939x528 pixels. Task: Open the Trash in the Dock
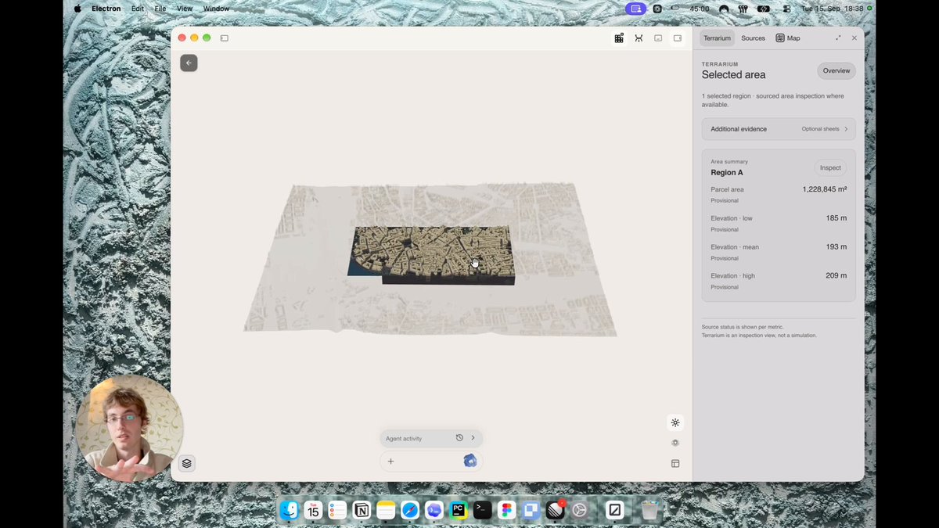point(649,510)
